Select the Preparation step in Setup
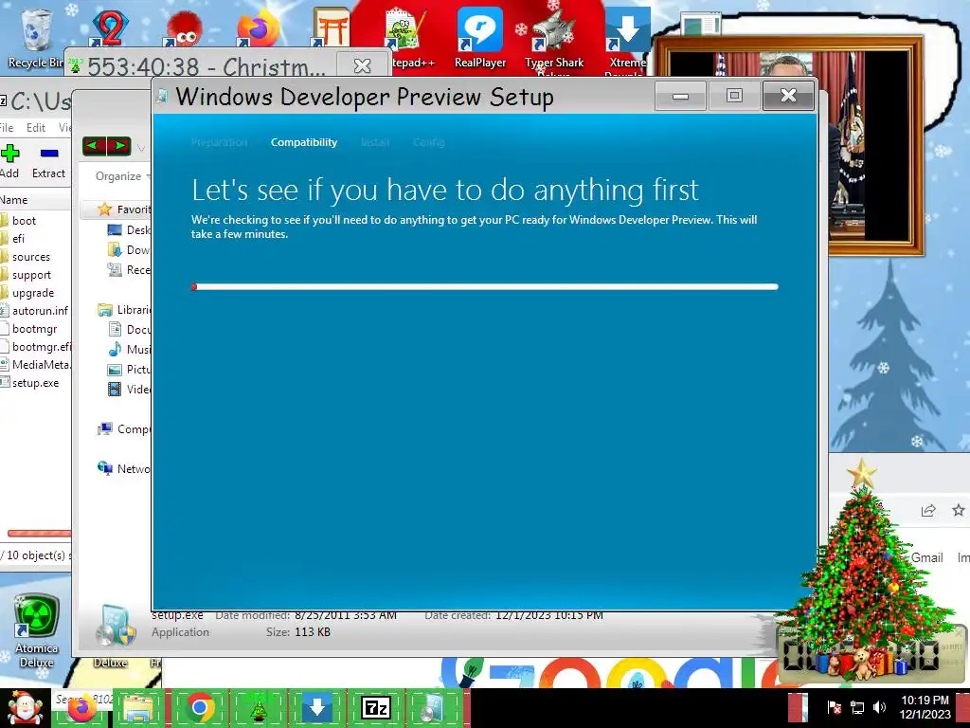 [219, 142]
